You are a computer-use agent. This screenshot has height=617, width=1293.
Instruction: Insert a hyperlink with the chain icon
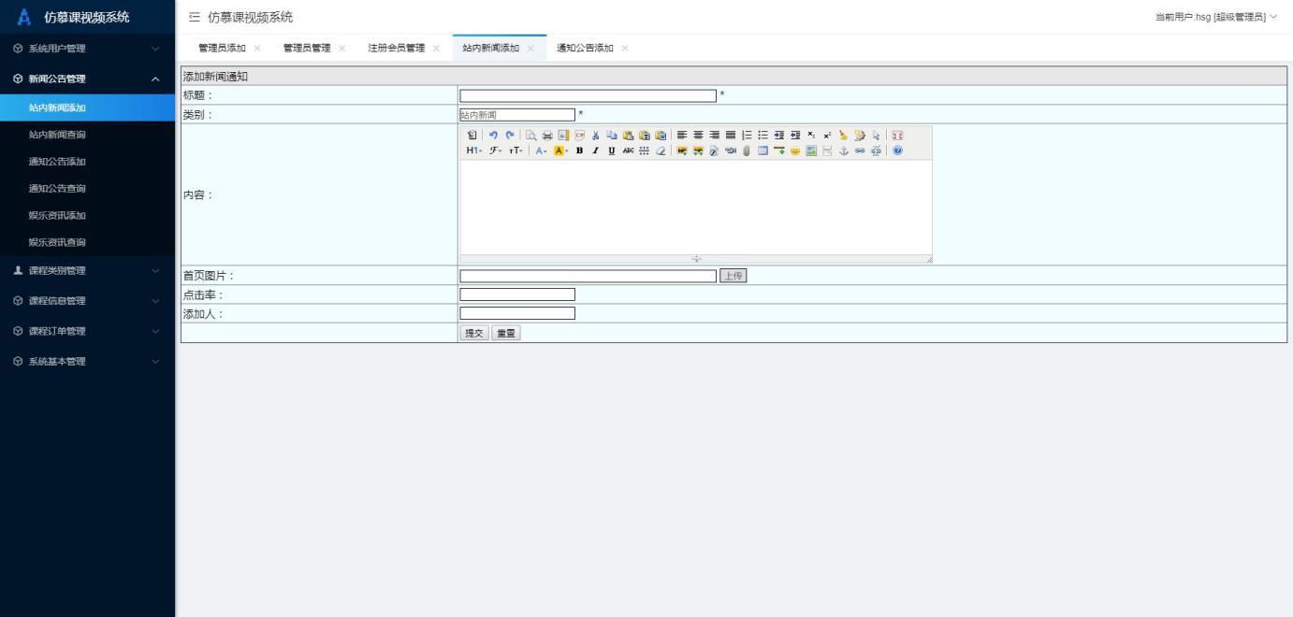[x=860, y=150]
